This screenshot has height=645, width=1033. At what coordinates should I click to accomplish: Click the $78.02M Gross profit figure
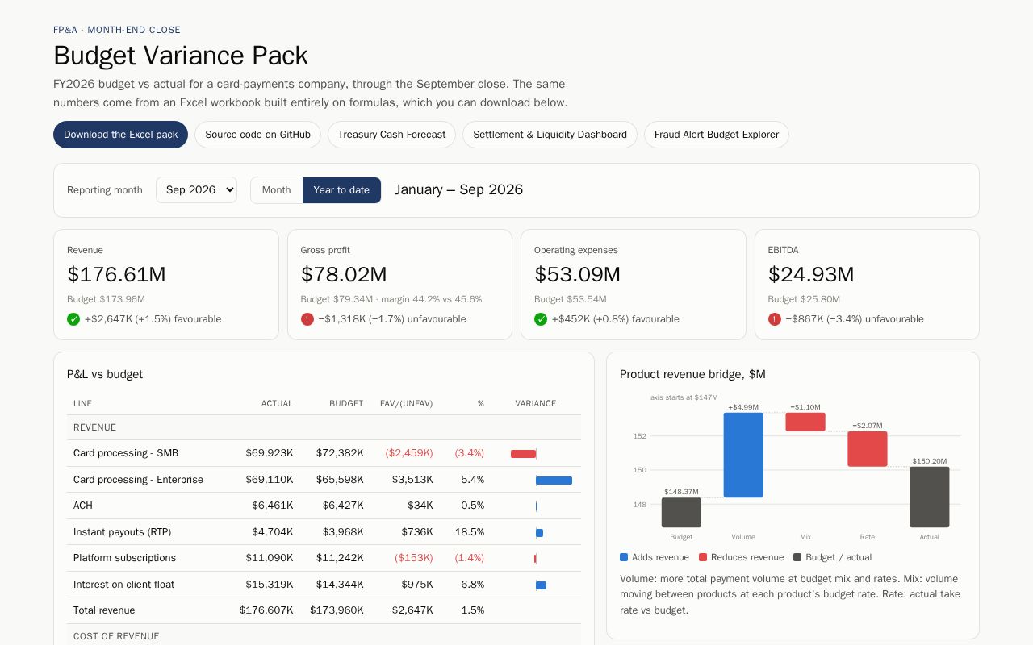[344, 274]
